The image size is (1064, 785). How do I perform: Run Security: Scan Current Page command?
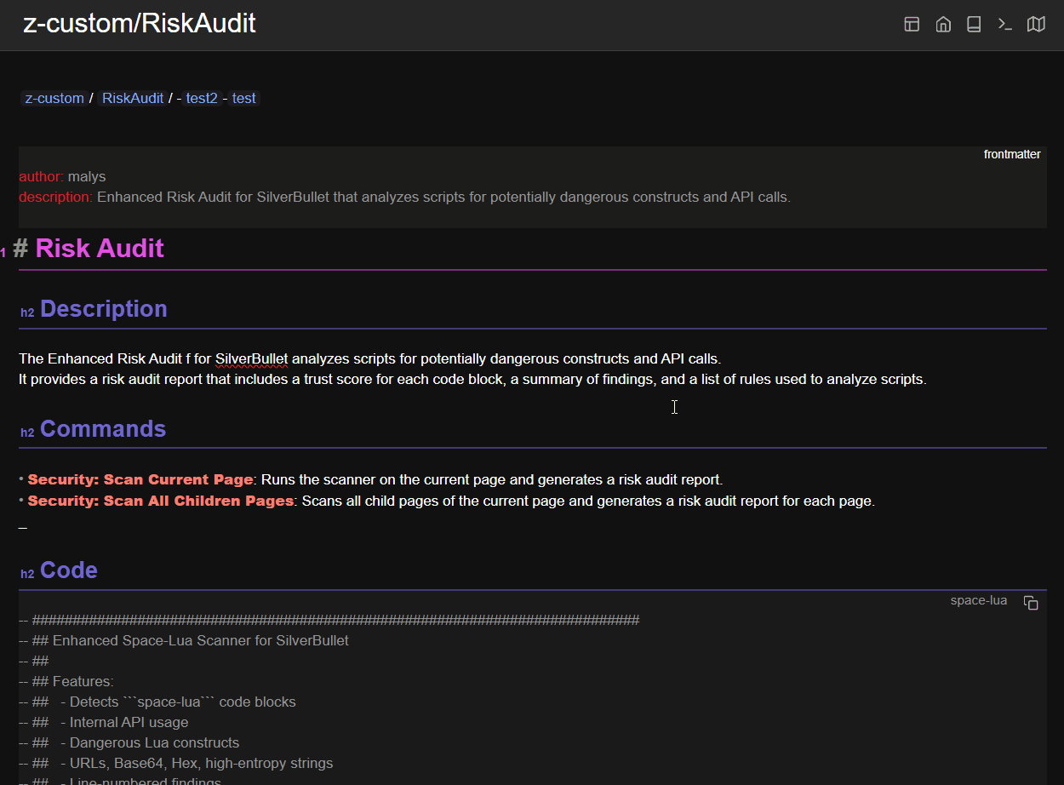click(x=140, y=479)
